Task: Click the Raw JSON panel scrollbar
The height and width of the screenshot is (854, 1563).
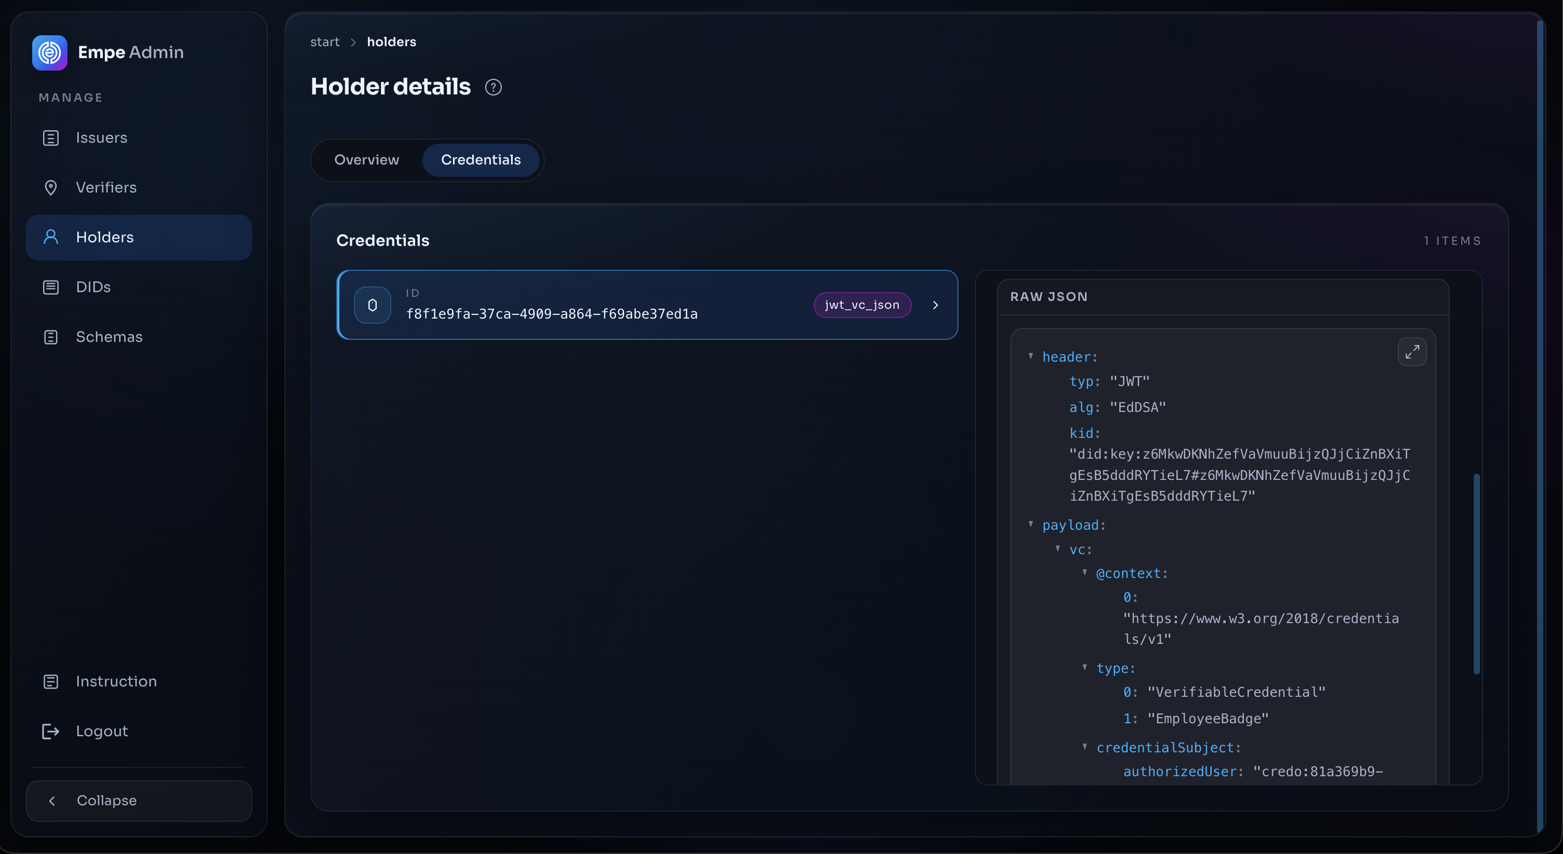Action: [1476, 574]
